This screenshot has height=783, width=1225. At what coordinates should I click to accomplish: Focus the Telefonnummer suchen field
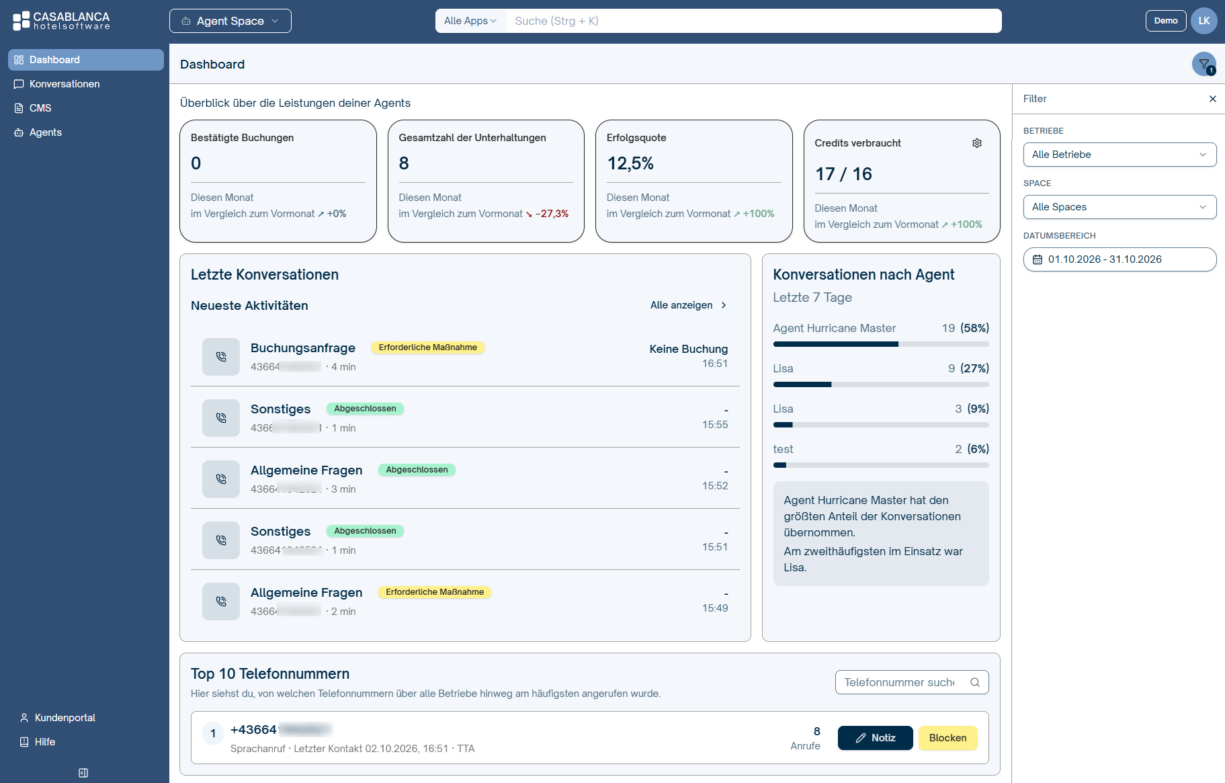pyautogui.click(x=912, y=682)
